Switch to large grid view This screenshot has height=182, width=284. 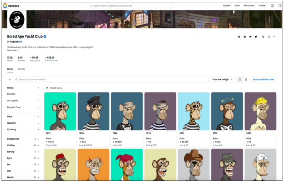click(240, 79)
